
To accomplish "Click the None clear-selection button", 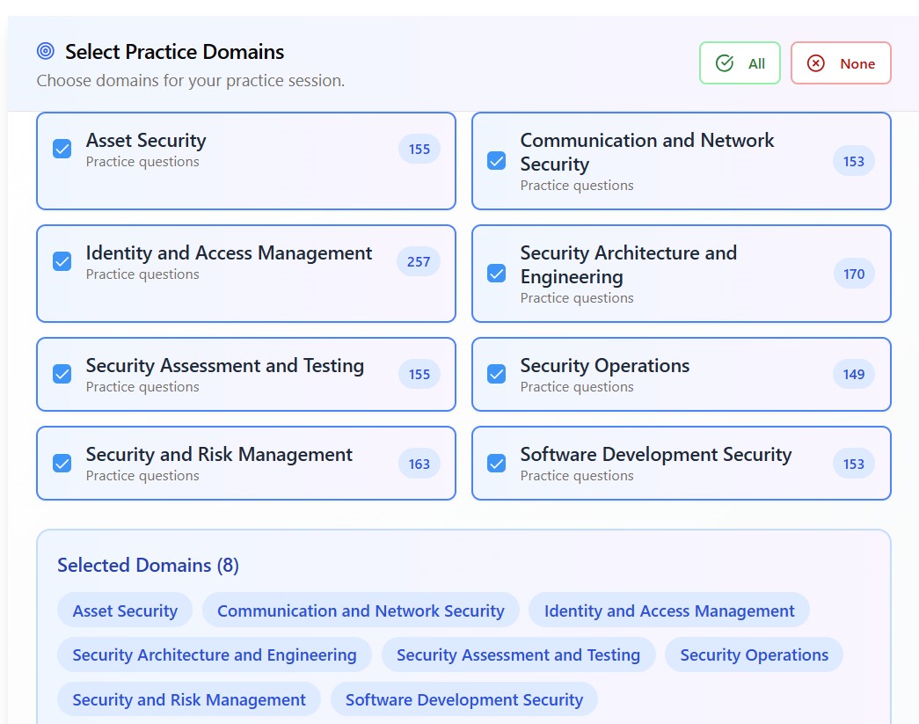I will [841, 62].
